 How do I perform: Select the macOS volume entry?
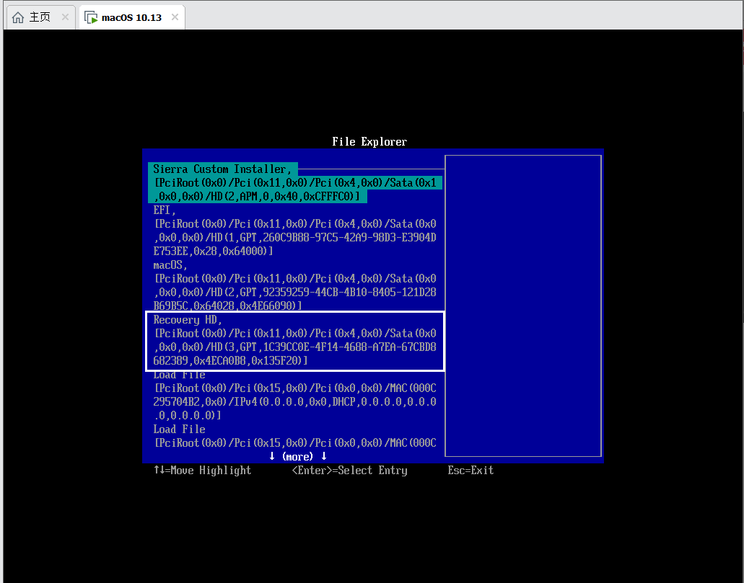tap(294, 285)
